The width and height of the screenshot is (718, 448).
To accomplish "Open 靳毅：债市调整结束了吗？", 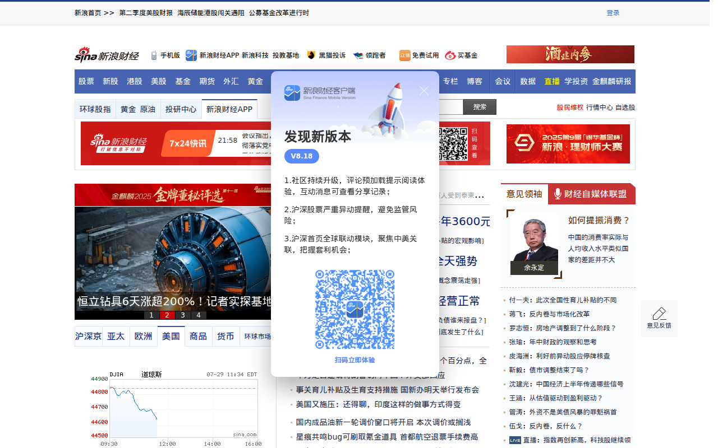I will (549, 370).
